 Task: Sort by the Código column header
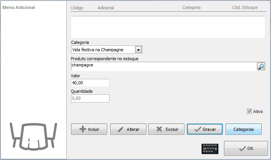click(77, 7)
